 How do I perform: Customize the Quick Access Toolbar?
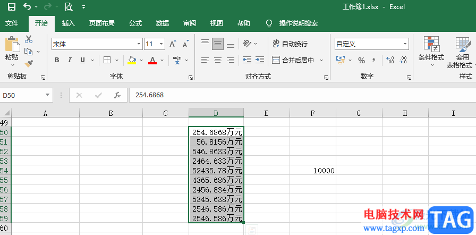click(84, 7)
